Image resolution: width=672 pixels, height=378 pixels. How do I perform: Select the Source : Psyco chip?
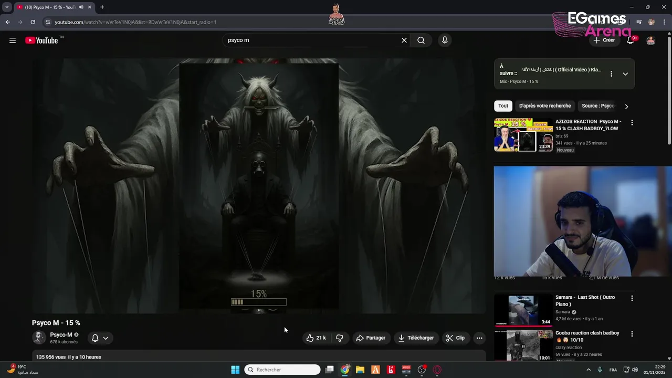pos(598,106)
